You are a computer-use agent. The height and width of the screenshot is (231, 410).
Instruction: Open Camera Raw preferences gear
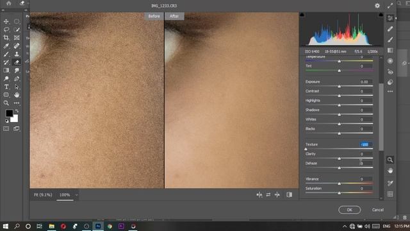(x=377, y=6)
